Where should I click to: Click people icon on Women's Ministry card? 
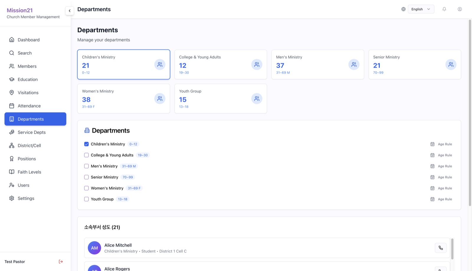(x=160, y=99)
